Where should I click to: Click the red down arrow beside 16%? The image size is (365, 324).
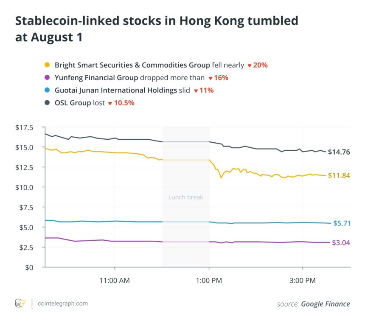pyautogui.click(x=210, y=78)
